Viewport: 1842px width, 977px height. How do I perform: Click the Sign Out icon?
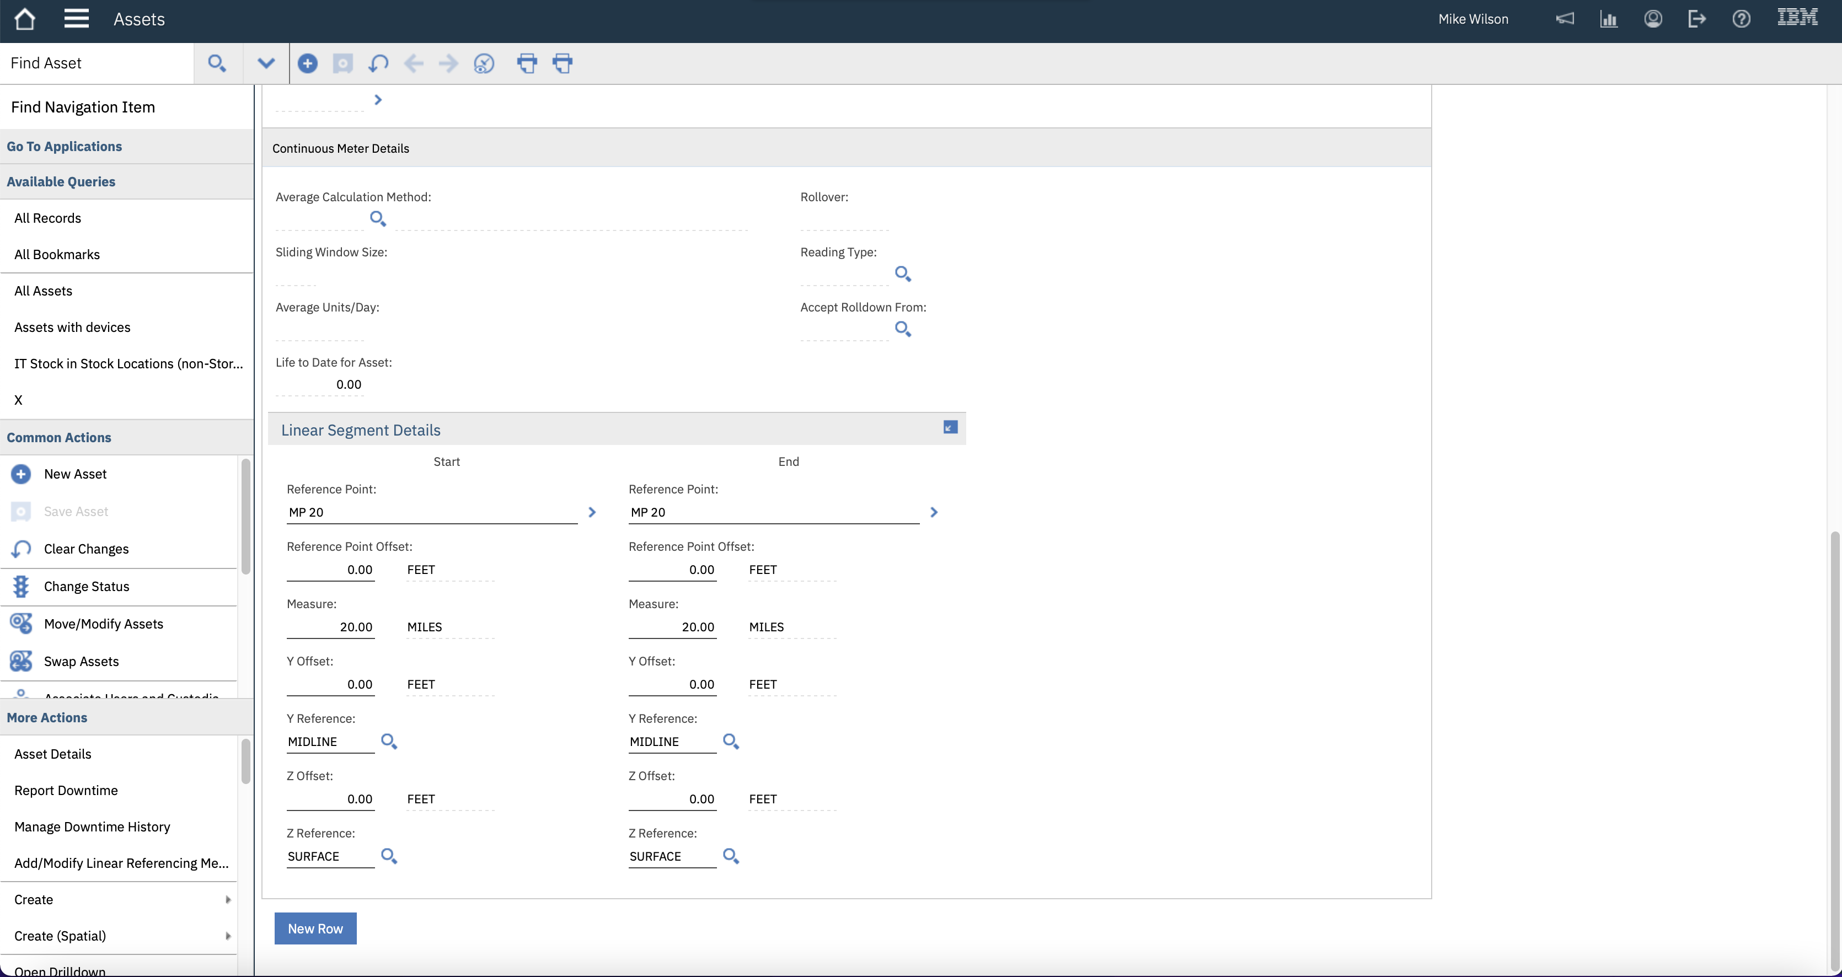tap(1697, 19)
